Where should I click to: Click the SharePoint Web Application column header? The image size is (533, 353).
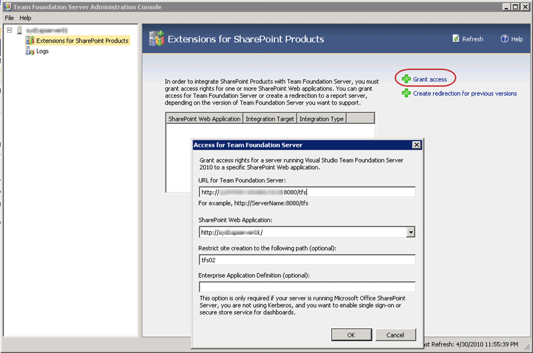point(205,119)
